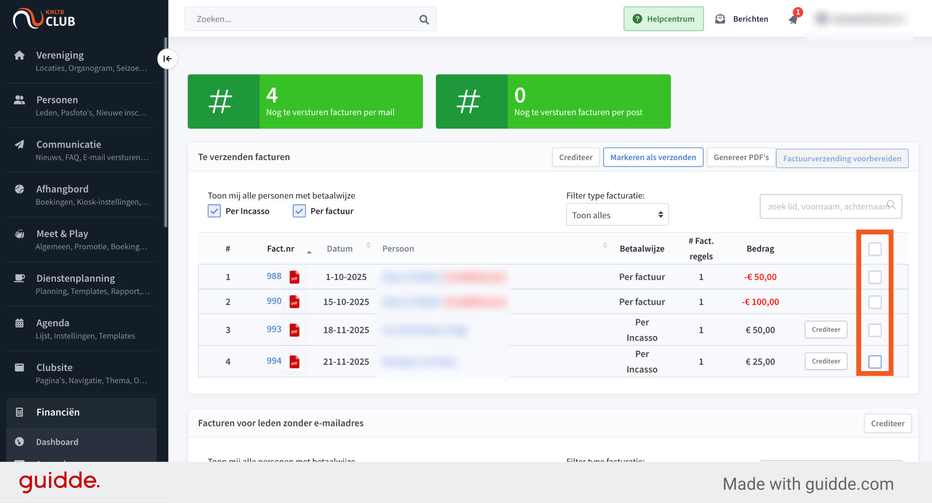
Task: Click the hash icon on mail invoices card
Action: coord(221,101)
